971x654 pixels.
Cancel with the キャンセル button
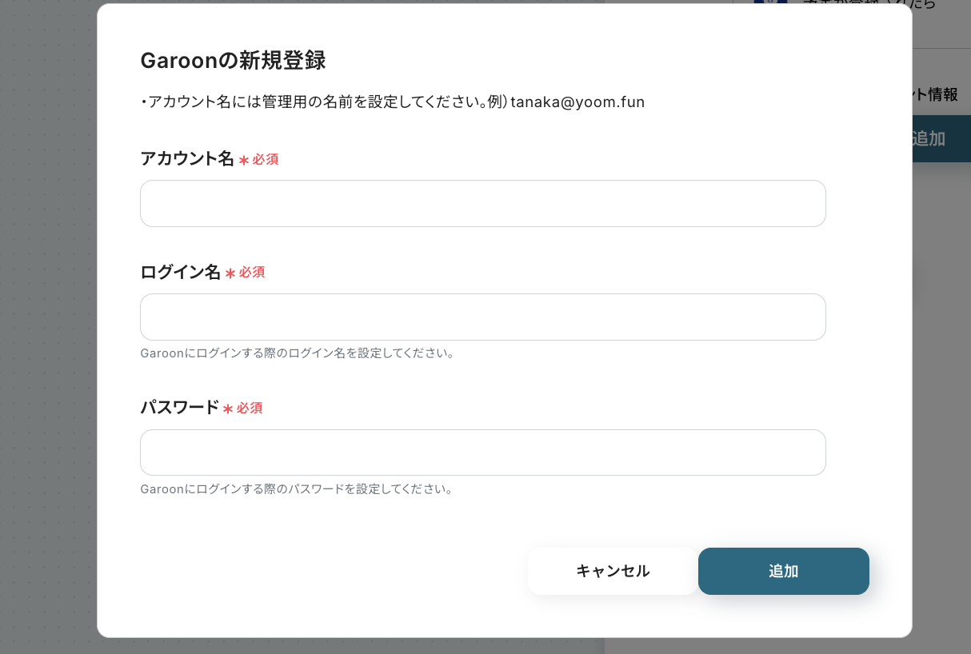(x=613, y=571)
